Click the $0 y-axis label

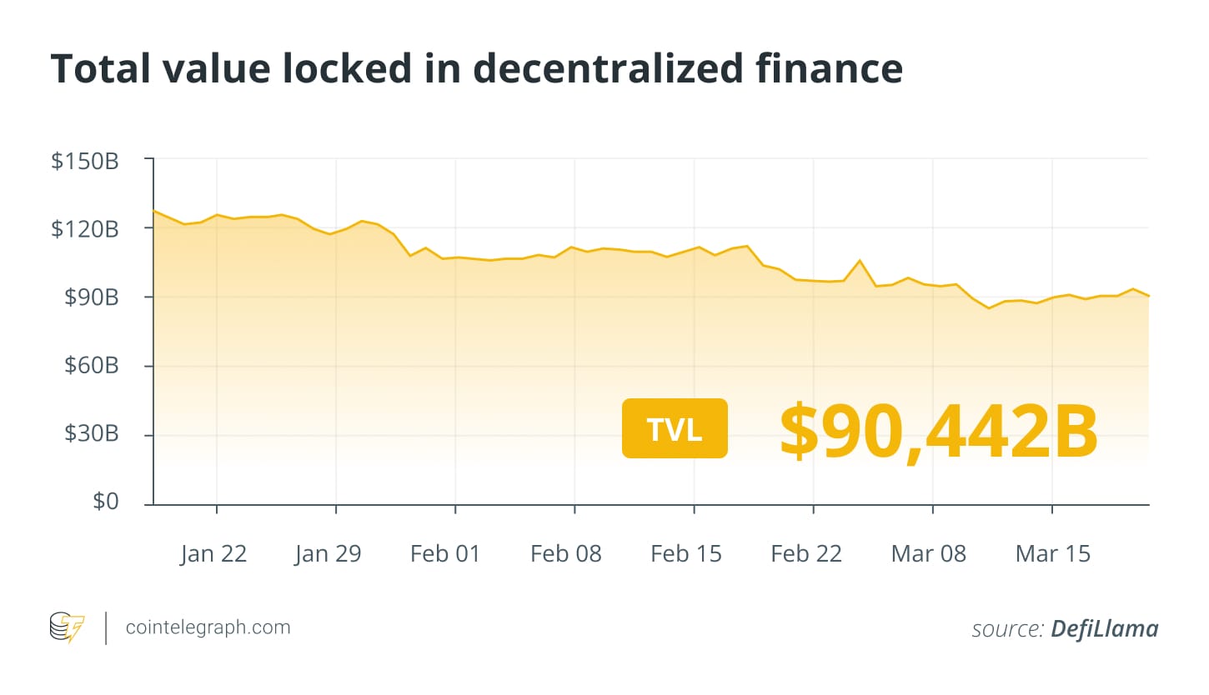pyautogui.click(x=104, y=502)
